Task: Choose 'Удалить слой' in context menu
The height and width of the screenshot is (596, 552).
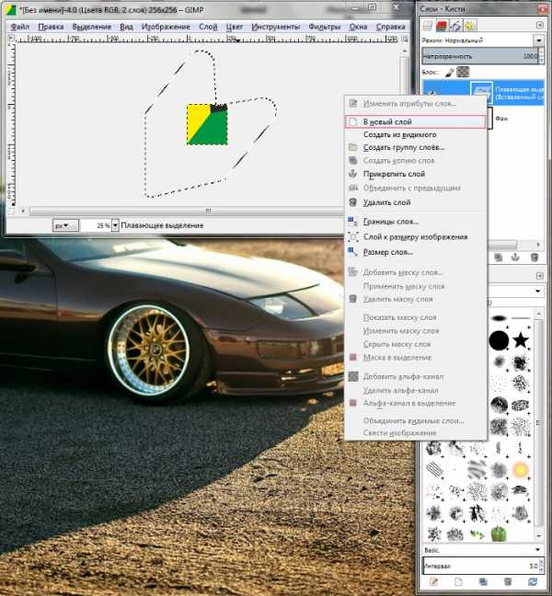Action: click(416, 202)
